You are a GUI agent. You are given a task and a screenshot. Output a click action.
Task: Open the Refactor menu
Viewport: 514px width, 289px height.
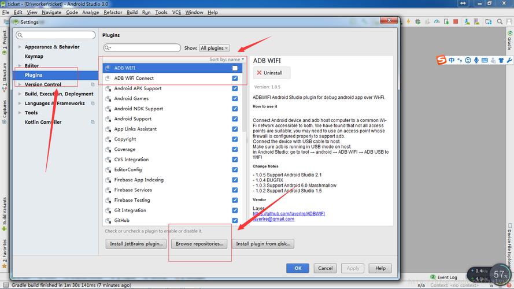[113, 13]
